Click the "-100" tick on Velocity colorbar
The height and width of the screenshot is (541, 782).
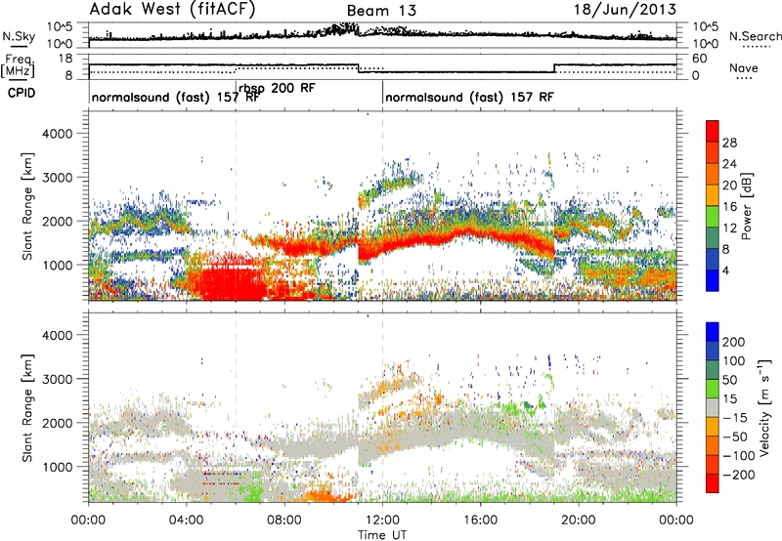[739, 456]
